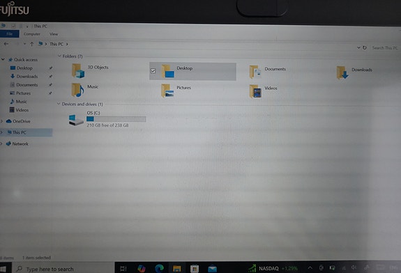Image resolution: width=401 pixels, height=273 pixels.
Task: Click the OS (C:) storage usage bar
Action: [x=116, y=119]
